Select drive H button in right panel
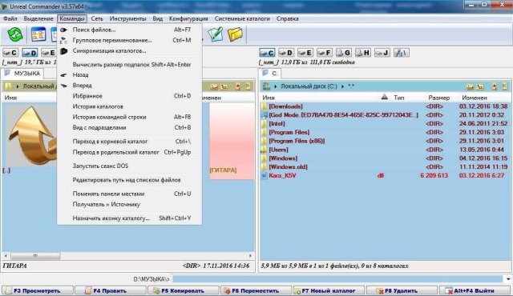The width and height of the screenshot is (513, 296). pos(363,53)
